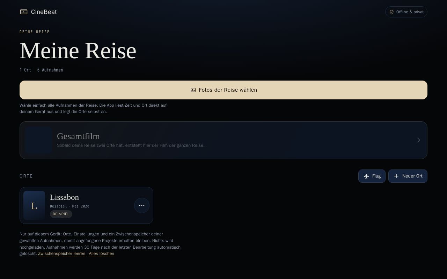Click the privacy note 'Nur auf diesem Gerät'
The image size is (447, 279).
[100, 244]
